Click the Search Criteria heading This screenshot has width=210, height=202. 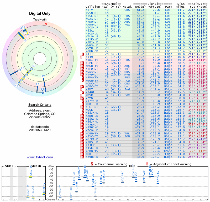(40, 105)
